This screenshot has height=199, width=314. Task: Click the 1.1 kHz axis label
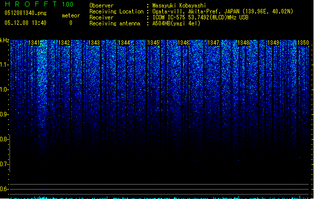(4, 65)
